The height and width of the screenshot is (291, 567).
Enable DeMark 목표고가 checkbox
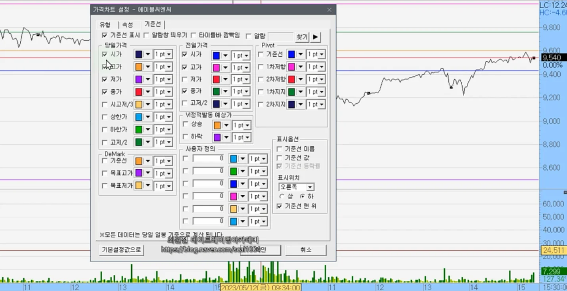tap(105, 173)
